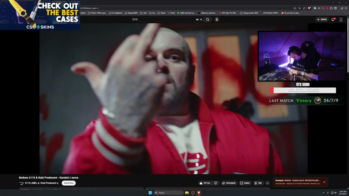Open the Do Oglądania bookmark folder
Screen dimensions: 349x196
pos(115,13)
